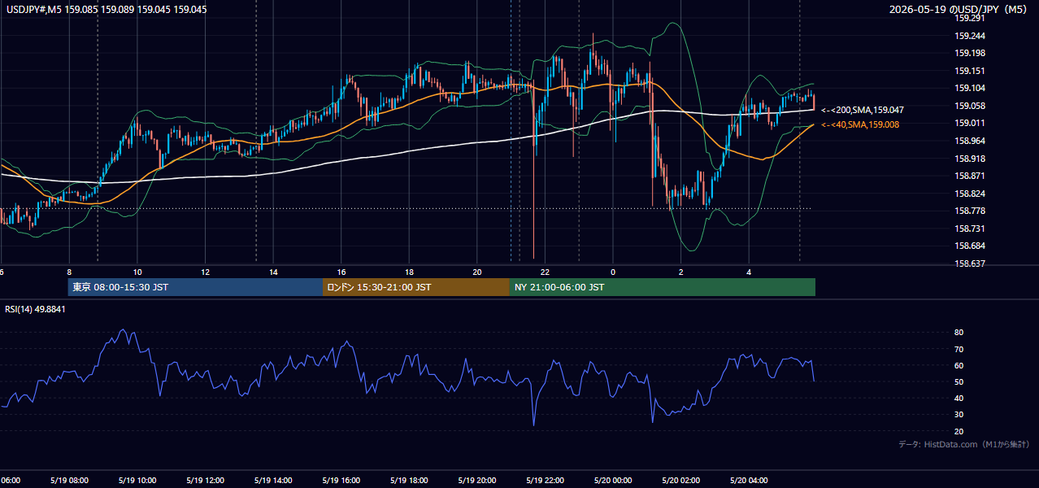The image size is (1039, 488).
Task: Click RSI scale value 70
Action: [x=959, y=349]
